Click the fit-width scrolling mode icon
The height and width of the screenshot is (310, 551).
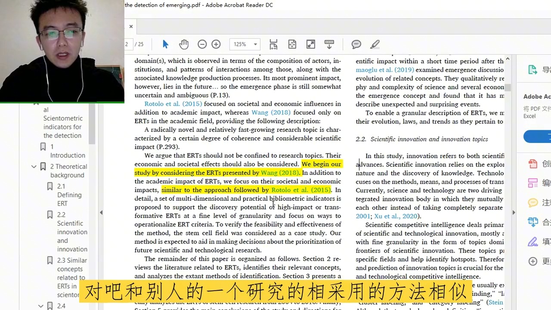point(273,44)
